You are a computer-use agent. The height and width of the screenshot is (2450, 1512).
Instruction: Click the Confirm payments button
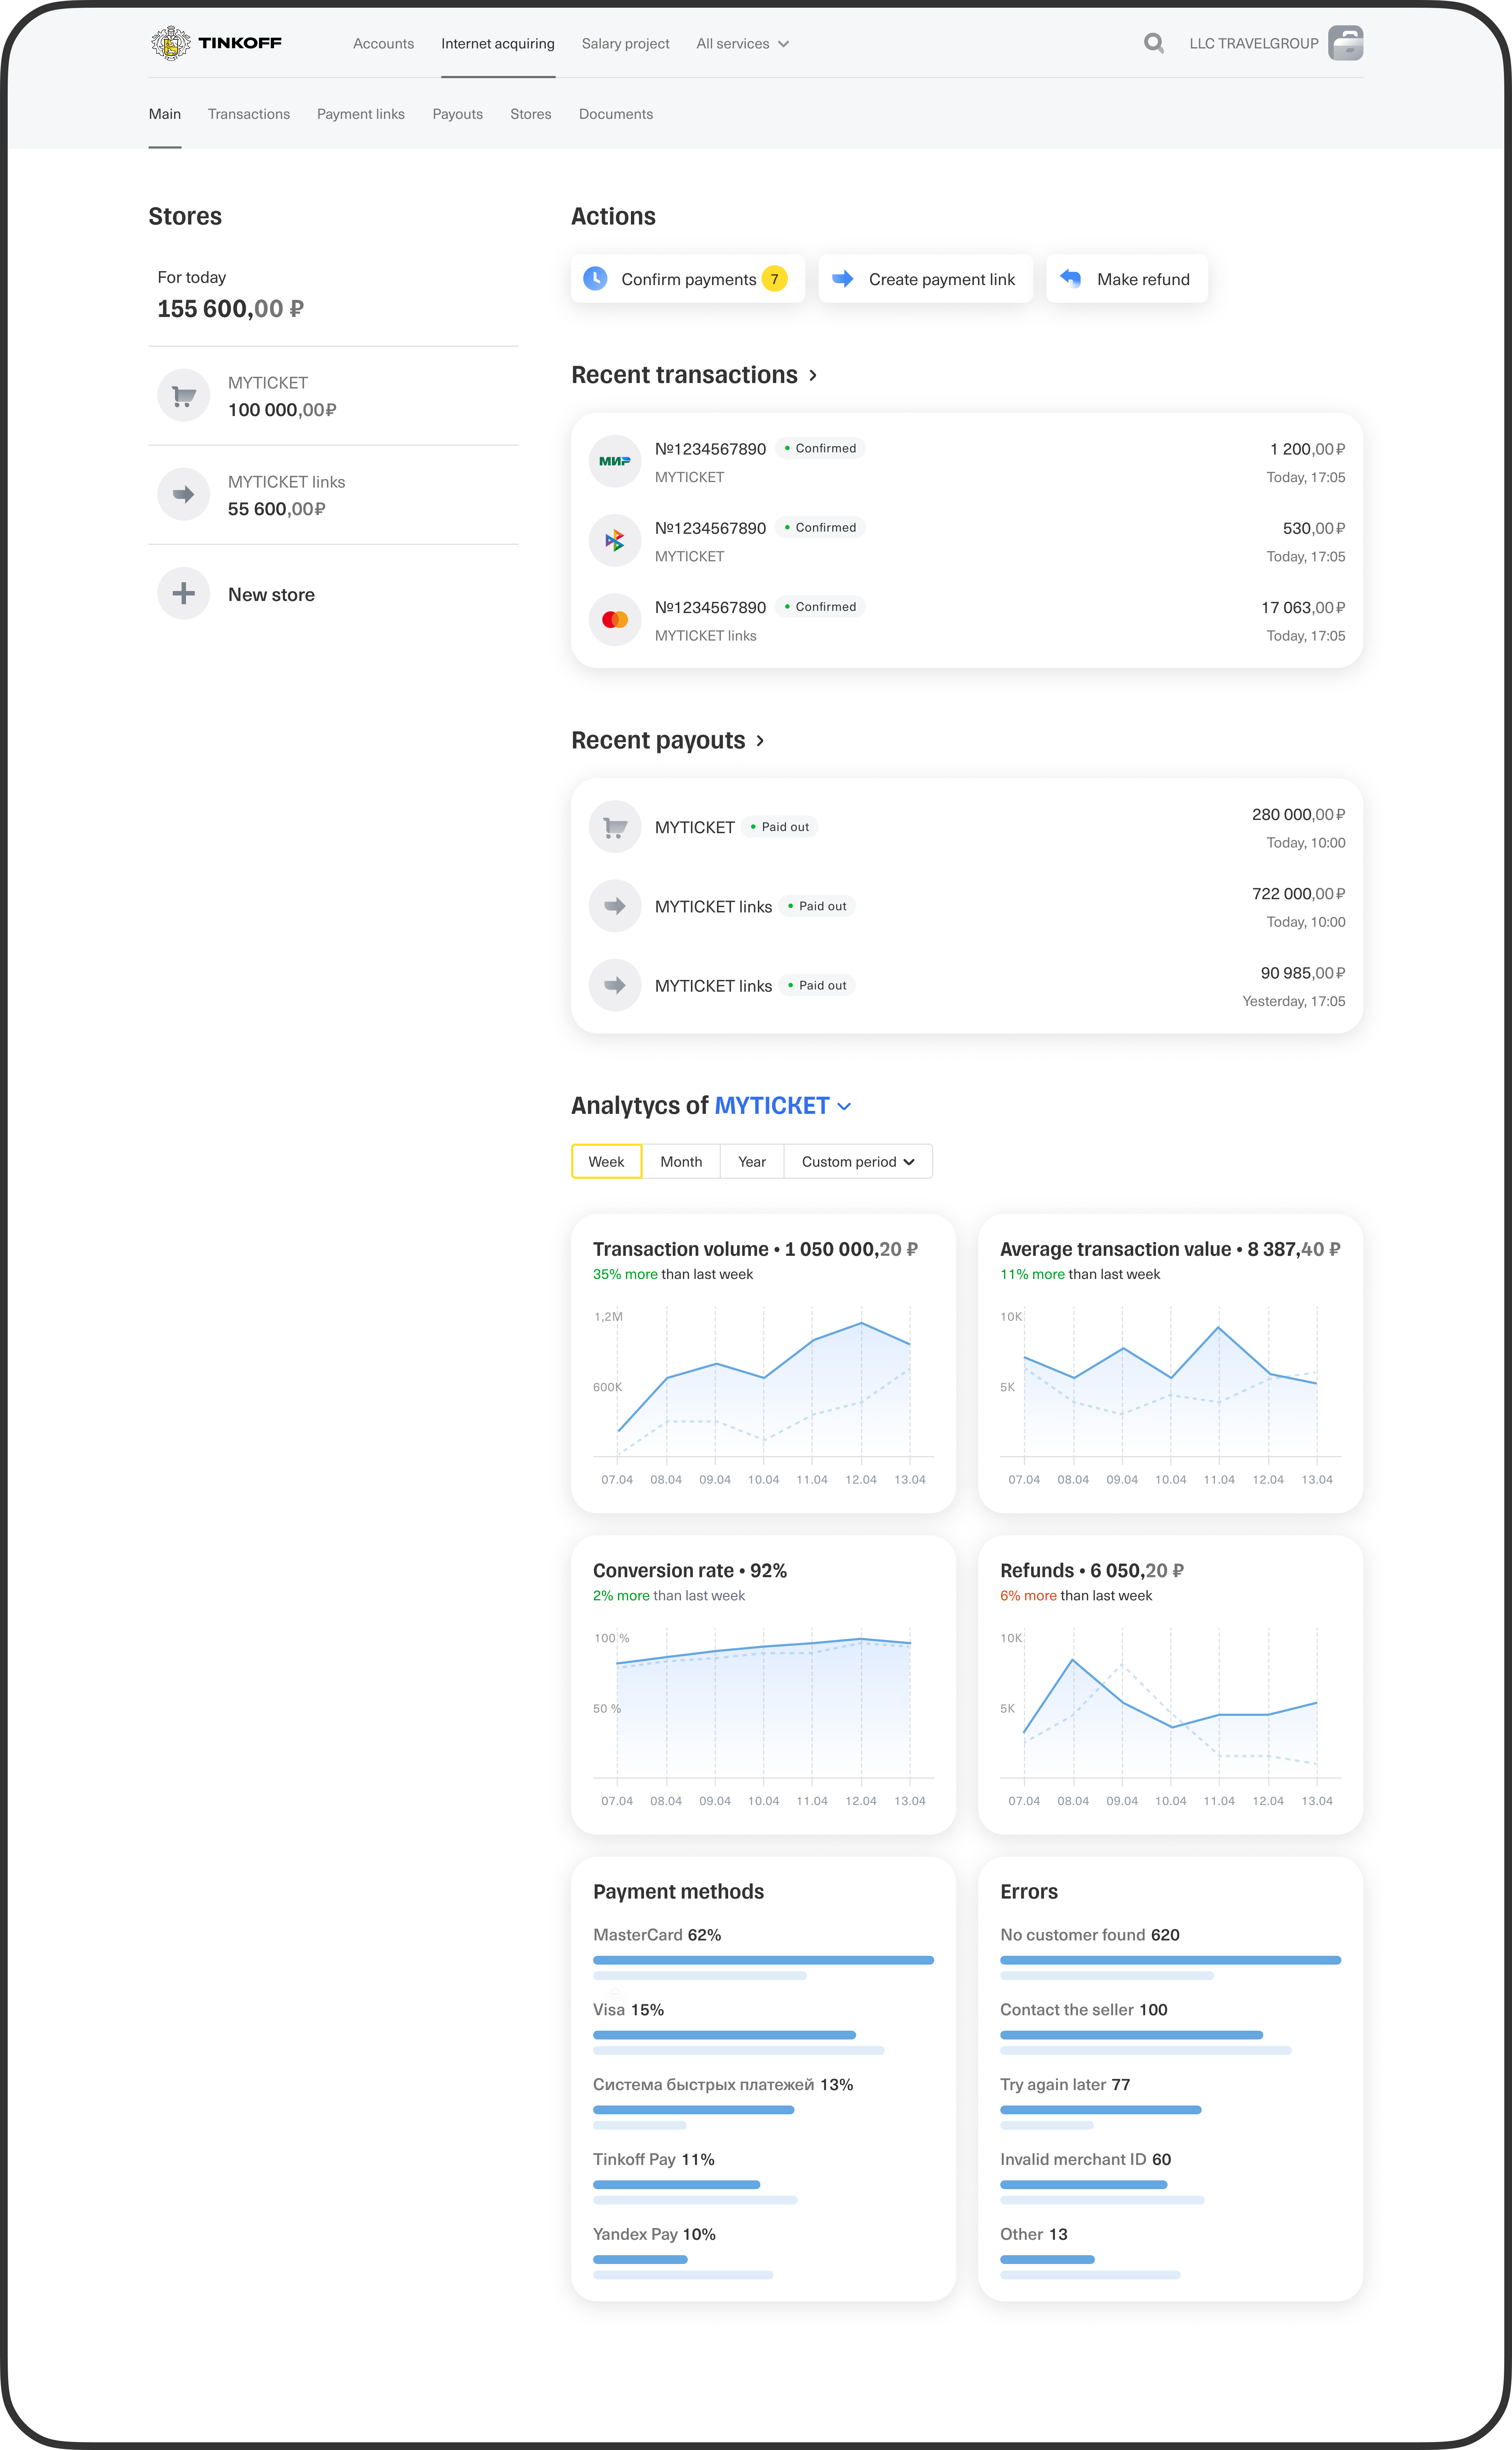click(688, 279)
